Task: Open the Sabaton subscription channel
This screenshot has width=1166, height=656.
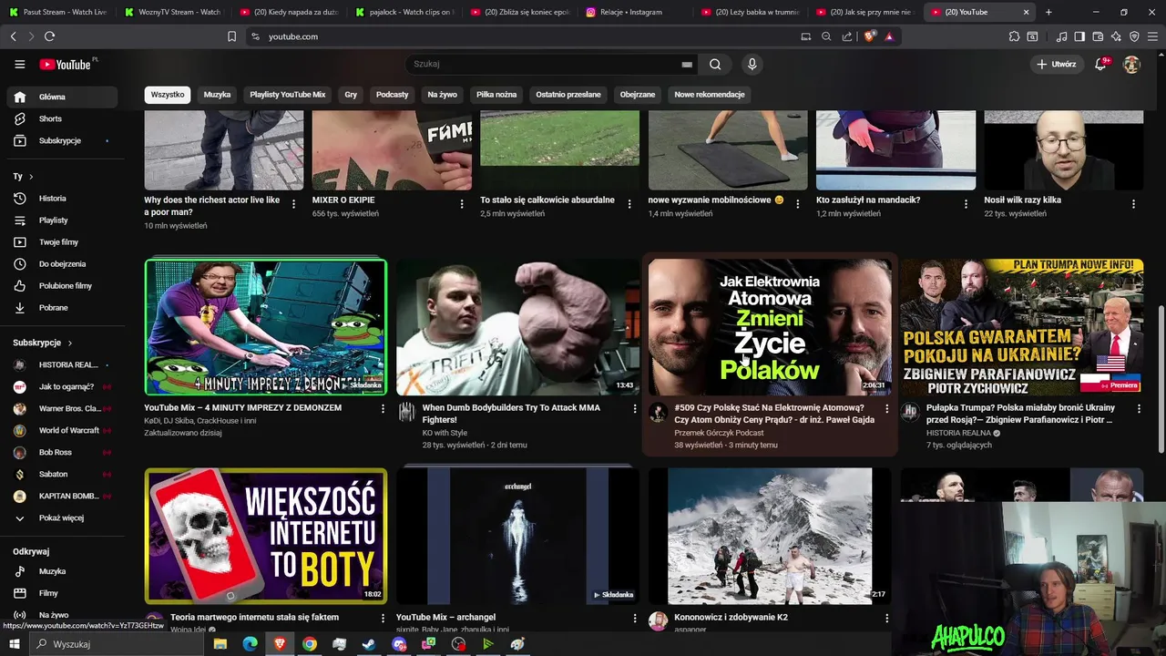Action: [60, 474]
